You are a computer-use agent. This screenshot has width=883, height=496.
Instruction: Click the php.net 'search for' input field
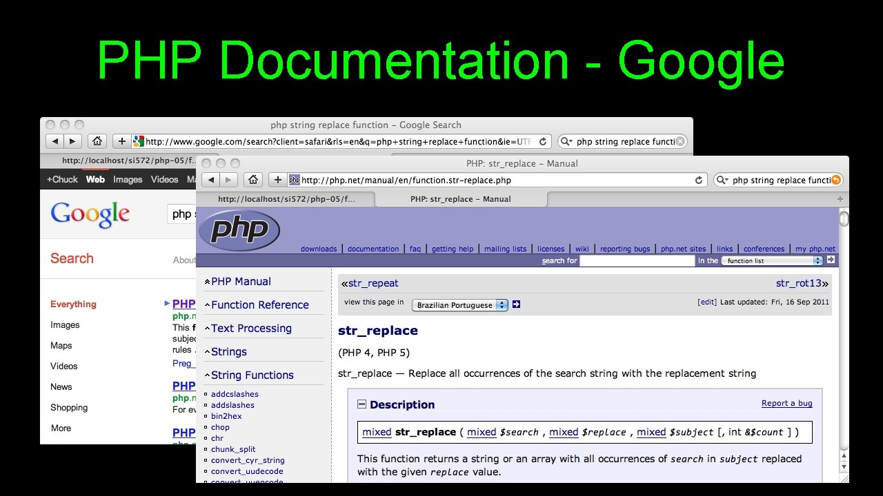[637, 260]
